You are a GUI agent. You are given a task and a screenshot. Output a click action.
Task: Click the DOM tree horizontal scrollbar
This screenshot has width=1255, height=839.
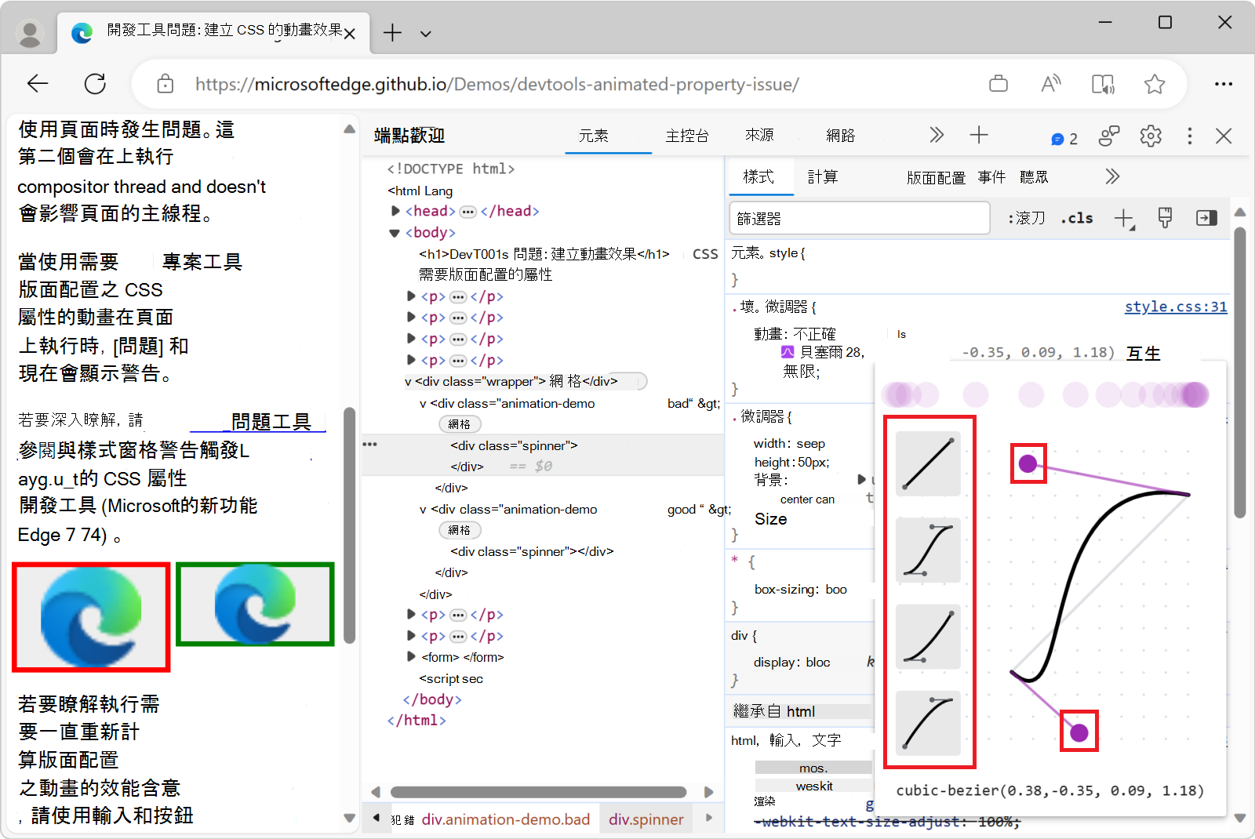(538, 792)
